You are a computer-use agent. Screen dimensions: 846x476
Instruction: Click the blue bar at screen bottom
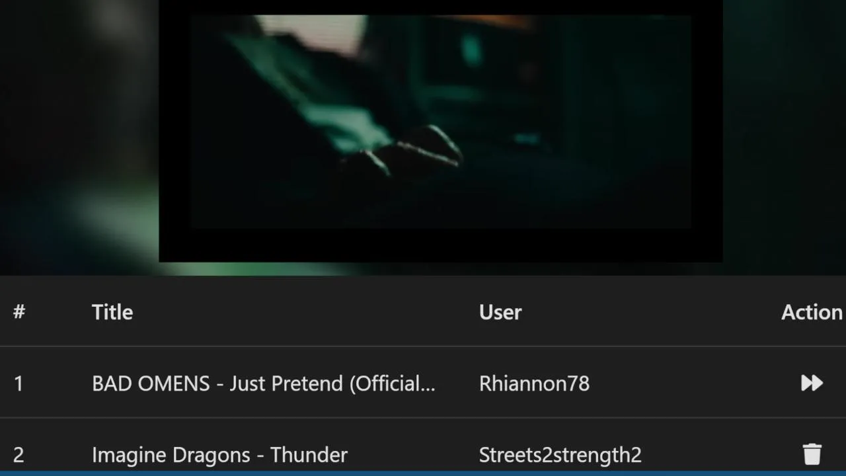423,473
